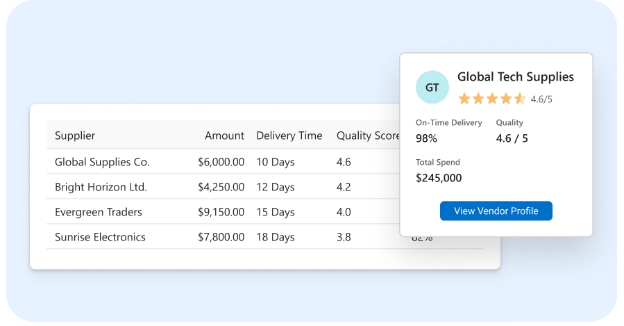Sort by the Amount column header
This screenshot has height=326, width=624.
pos(224,136)
